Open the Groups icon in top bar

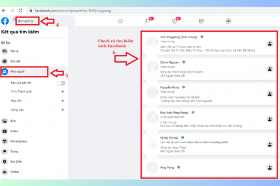tap(228, 21)
